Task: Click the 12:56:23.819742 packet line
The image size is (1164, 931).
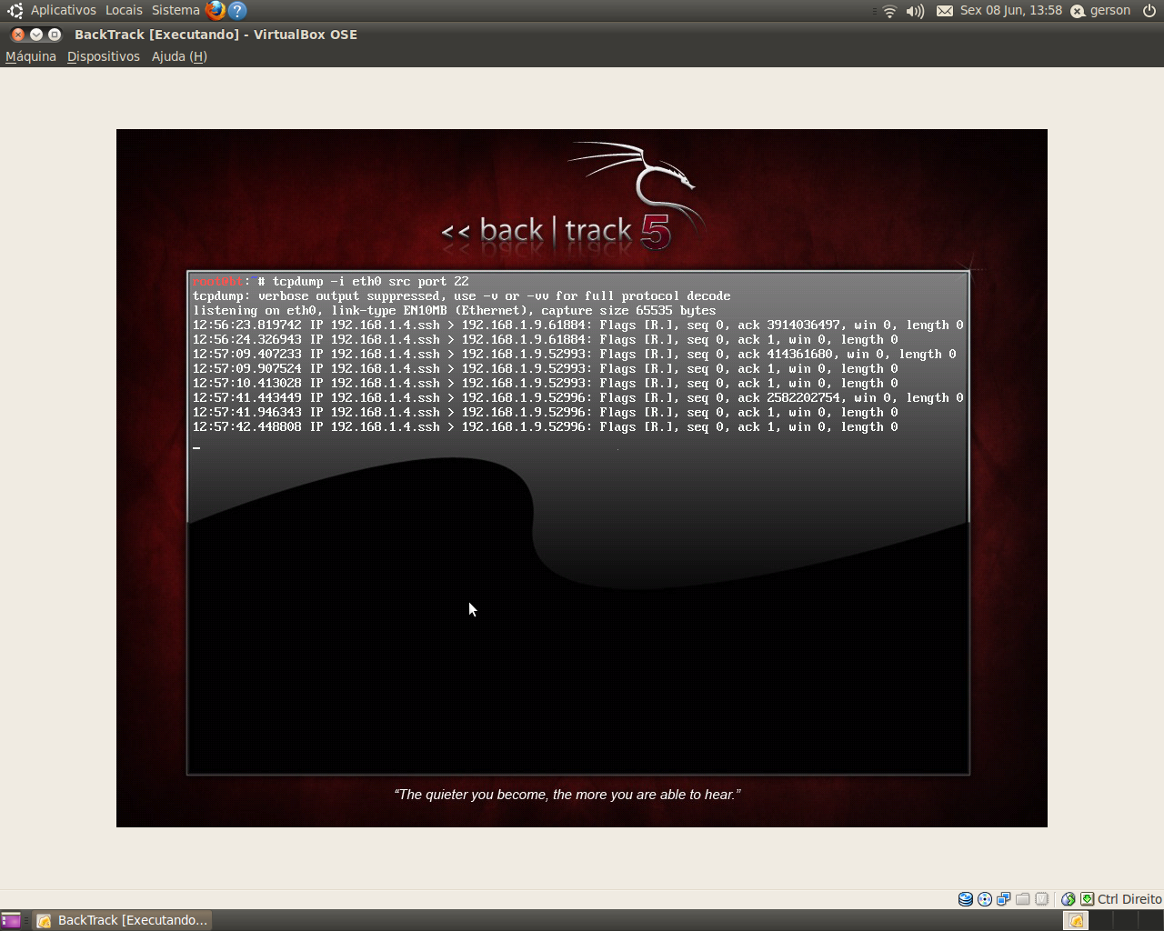Action: 578,325
